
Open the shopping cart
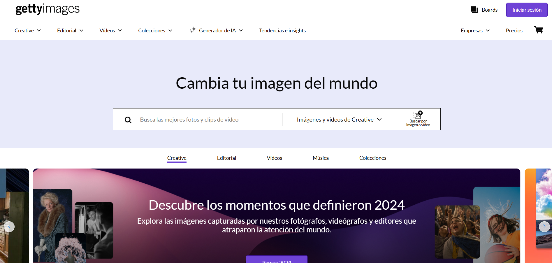(x=538, y=30)
